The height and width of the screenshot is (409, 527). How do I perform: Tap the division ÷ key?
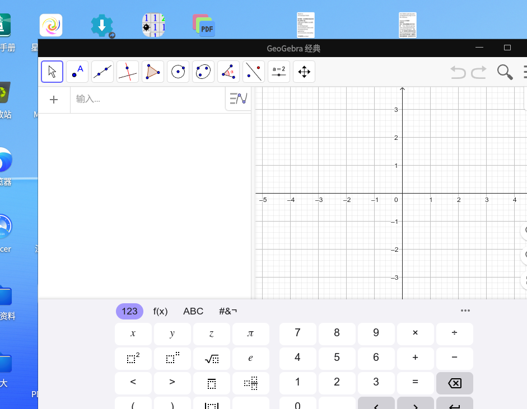click(x=454, y=334)
